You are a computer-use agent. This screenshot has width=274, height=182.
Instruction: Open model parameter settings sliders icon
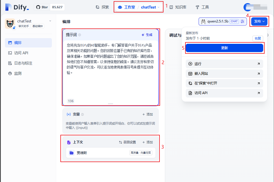click(243, 21)
